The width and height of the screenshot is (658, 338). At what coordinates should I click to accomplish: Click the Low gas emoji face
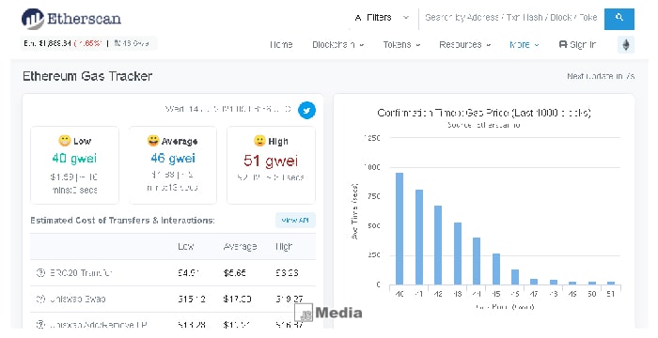tap(65, 141)
